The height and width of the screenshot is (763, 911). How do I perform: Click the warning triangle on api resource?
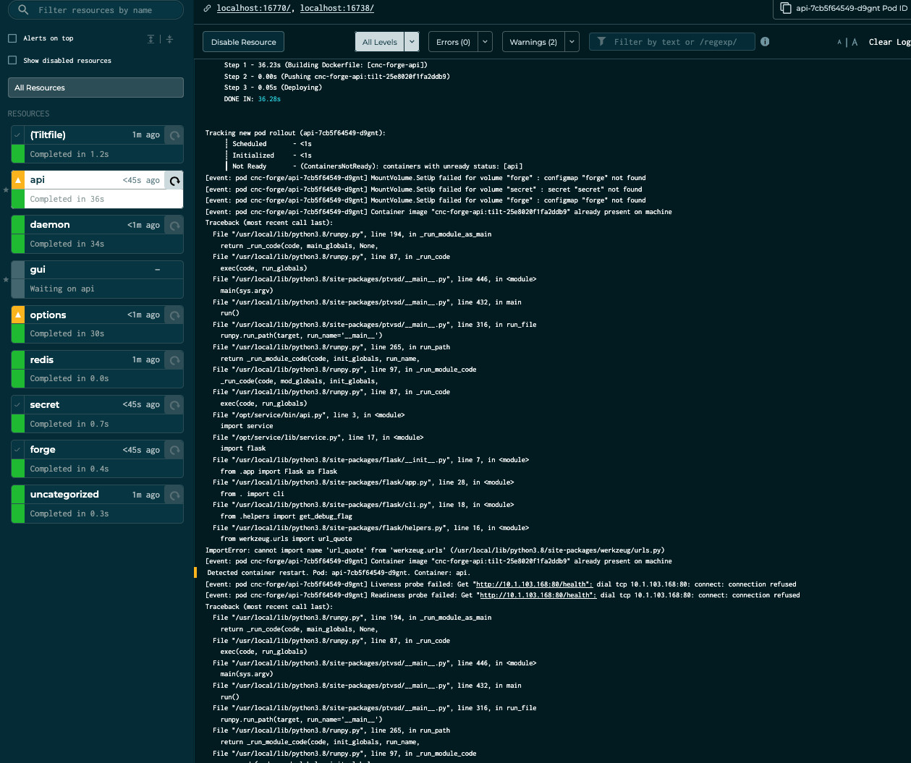pyautogui.click(x=18, y=180)
